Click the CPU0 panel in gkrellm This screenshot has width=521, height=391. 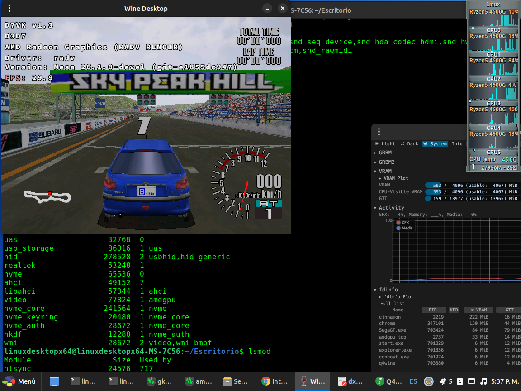[x=493, y=21]
